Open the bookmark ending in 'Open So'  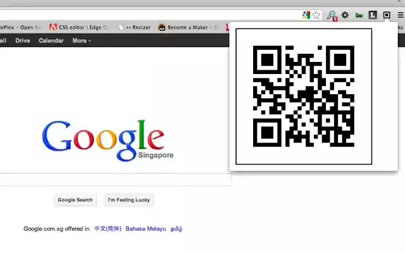(20, 27)
